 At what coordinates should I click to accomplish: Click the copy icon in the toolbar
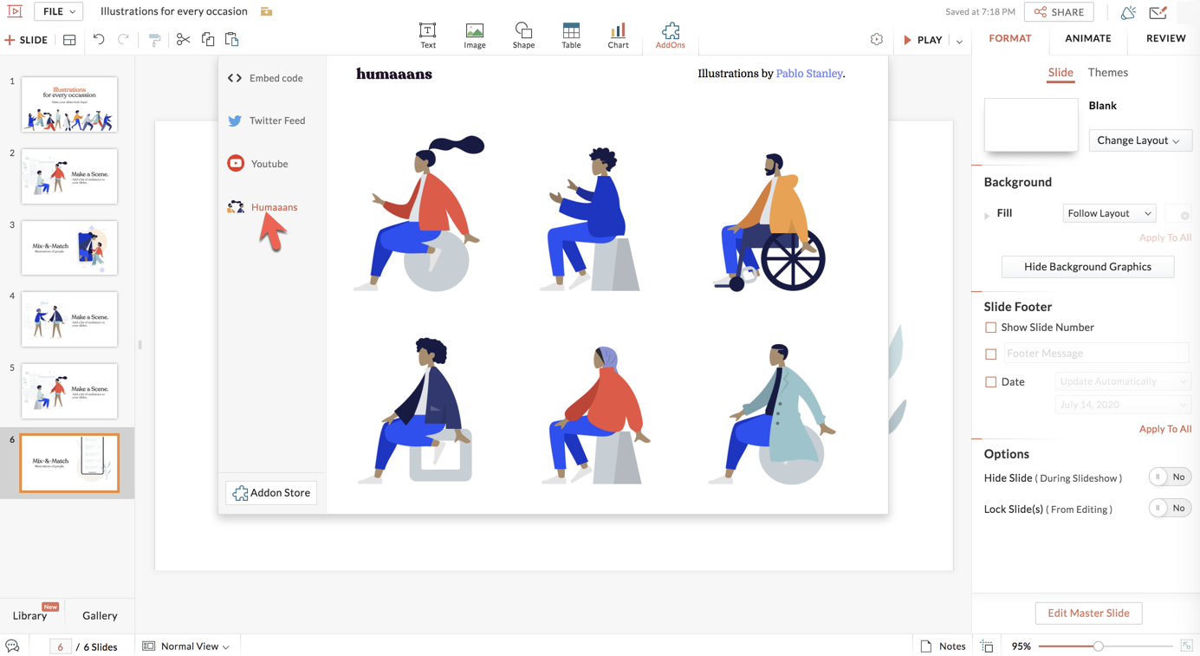[x=208, y=39]
